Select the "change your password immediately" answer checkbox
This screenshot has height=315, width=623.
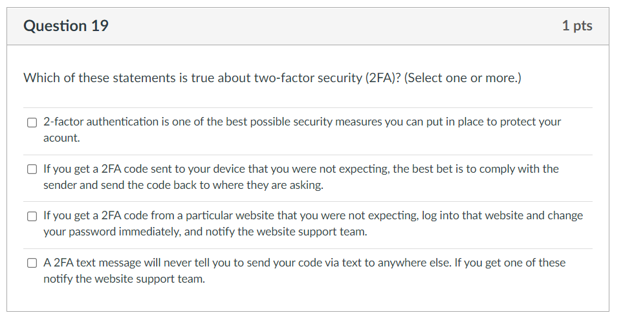coord(32,216)
